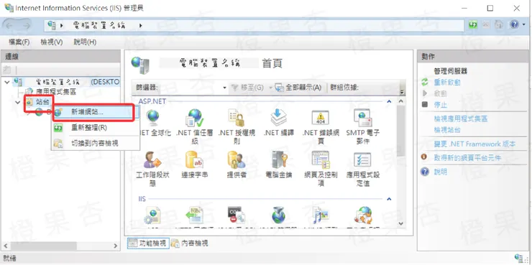
Task: Open the .NET 編譯 feature icon
Action: tap(278, 118)
